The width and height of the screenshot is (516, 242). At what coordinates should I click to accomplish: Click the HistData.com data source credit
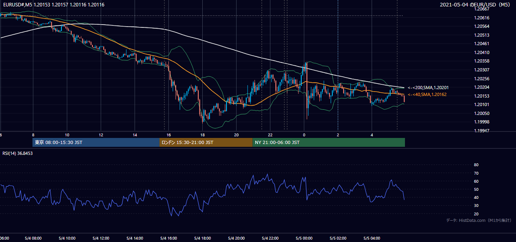(x=479, y=220)
